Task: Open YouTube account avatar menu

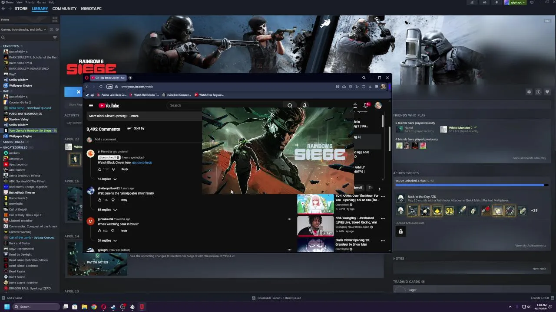Action: 378,105
